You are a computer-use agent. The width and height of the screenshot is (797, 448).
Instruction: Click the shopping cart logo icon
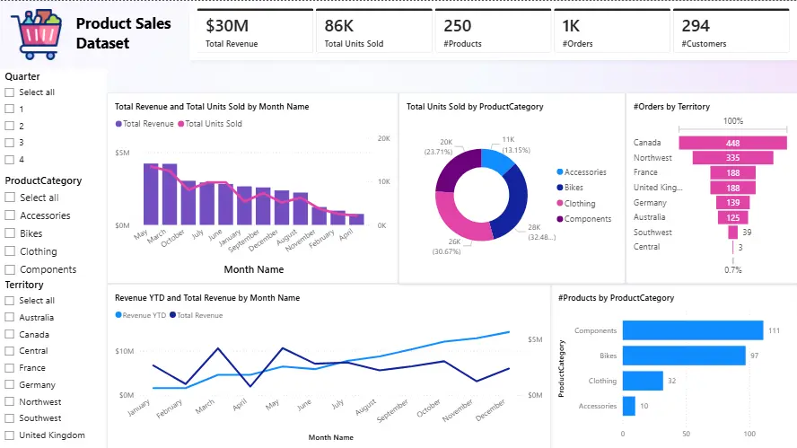click(37, 34)
